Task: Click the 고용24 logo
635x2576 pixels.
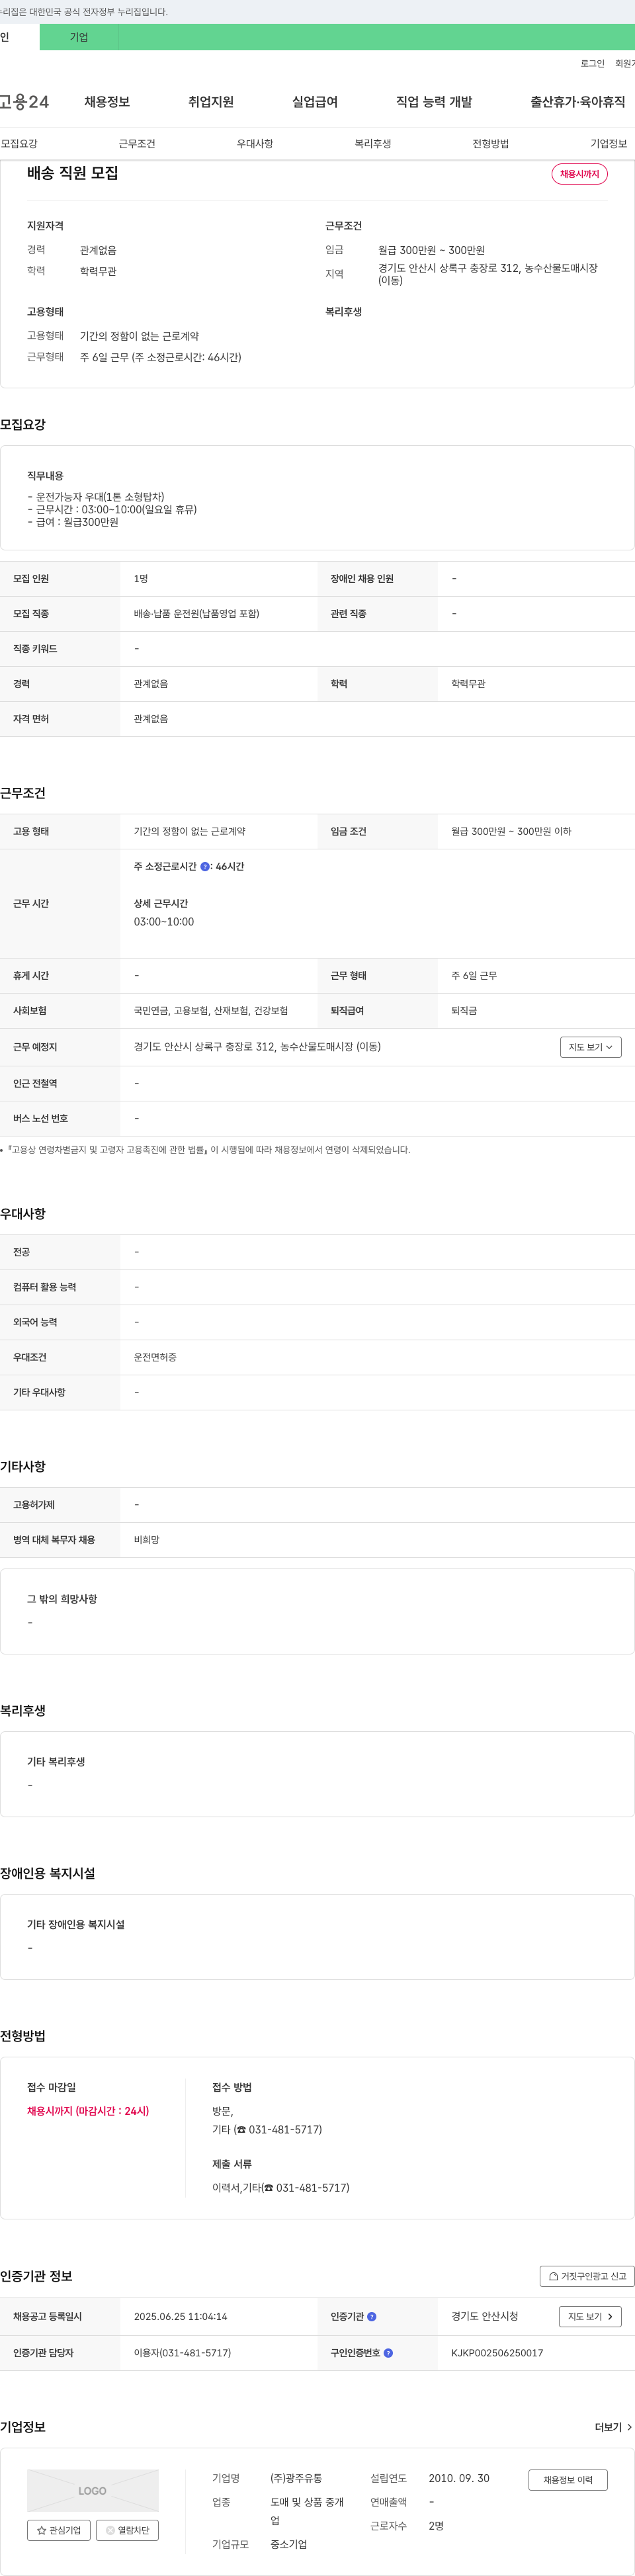Action: 24,102
